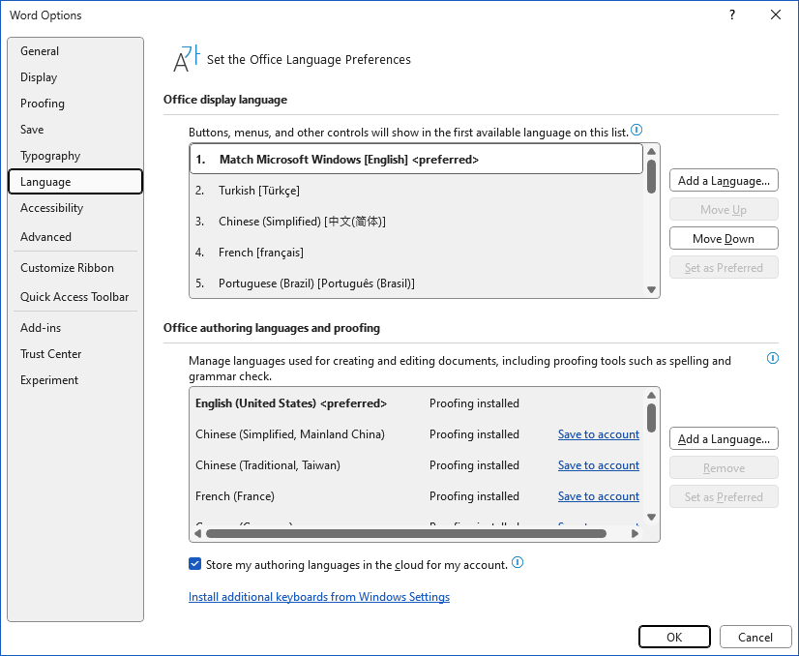Switch to the Proofing category
The width and height of the screenshot is (799, 656).
pos(75,104)
